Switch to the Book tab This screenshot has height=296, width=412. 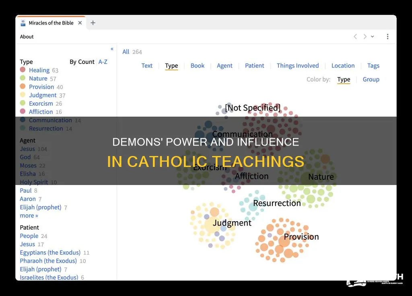pyautogui.click(x=197, y=66)
